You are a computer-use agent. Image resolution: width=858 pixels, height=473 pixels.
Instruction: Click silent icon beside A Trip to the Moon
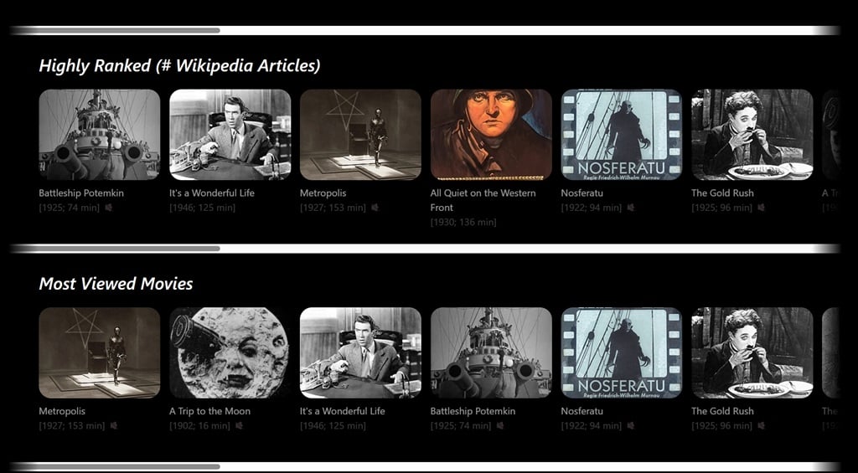[240, 426]
